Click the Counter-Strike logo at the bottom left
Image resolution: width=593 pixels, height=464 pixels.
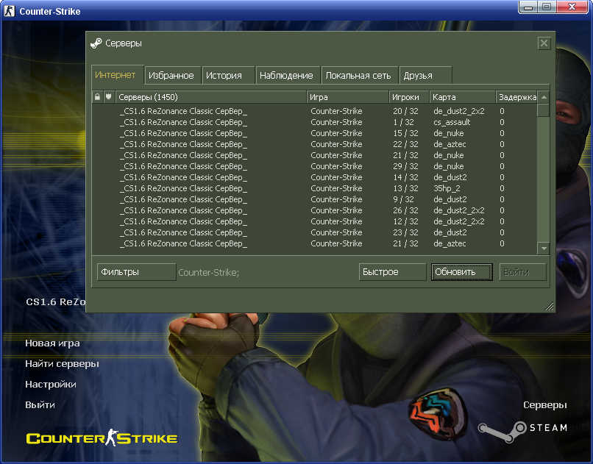102,438
